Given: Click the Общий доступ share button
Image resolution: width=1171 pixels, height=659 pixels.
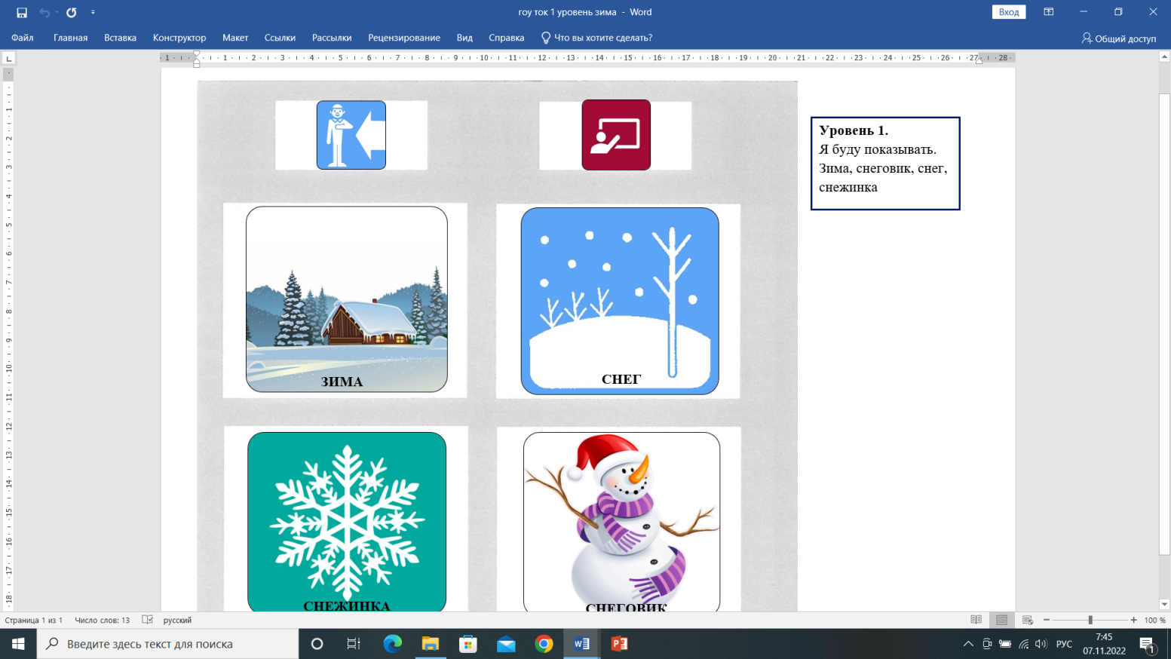Looking at the screenshot, I should (1118, 38).
